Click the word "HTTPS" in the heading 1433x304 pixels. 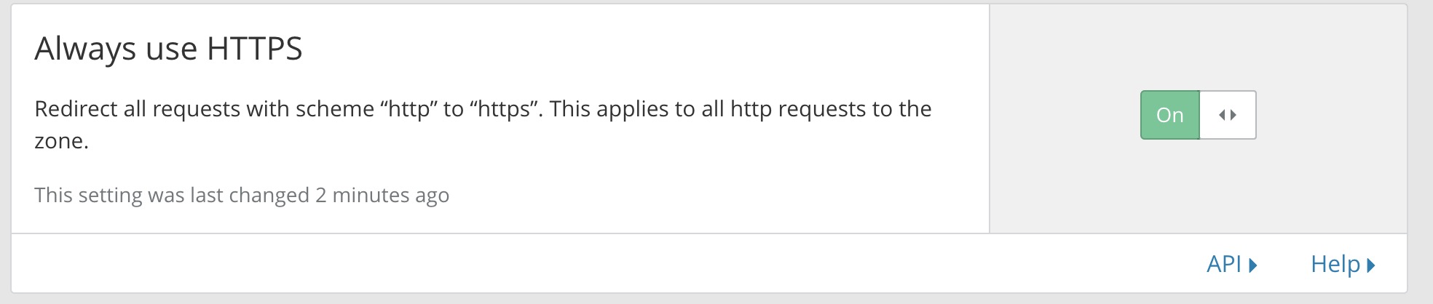pos(254,49)
